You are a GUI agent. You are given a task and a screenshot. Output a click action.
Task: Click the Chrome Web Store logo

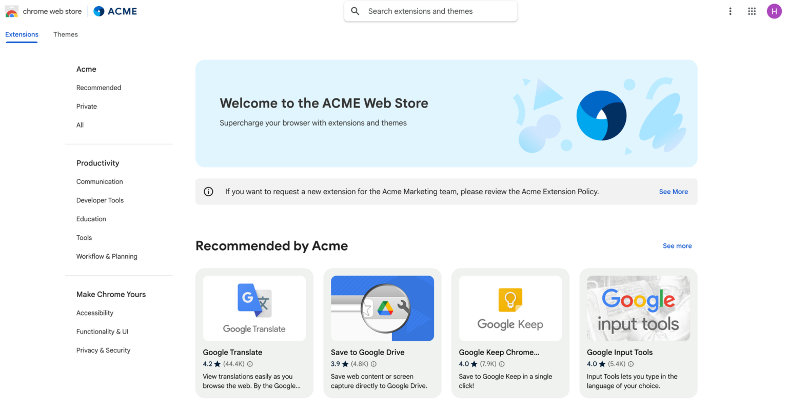click(x=44, y=11)
